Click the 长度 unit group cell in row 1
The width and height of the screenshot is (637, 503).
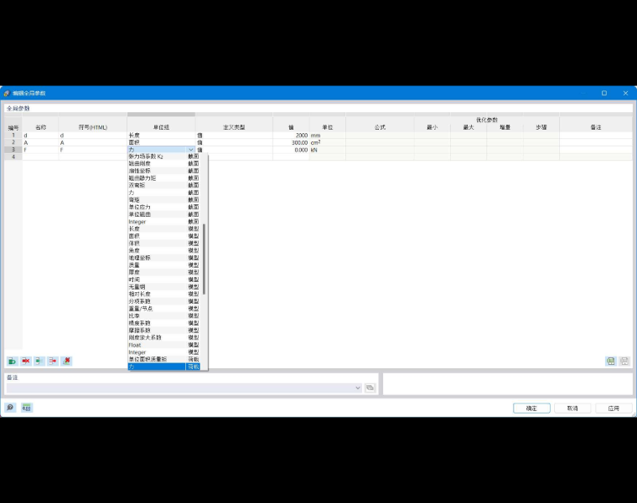pos(161,136)
